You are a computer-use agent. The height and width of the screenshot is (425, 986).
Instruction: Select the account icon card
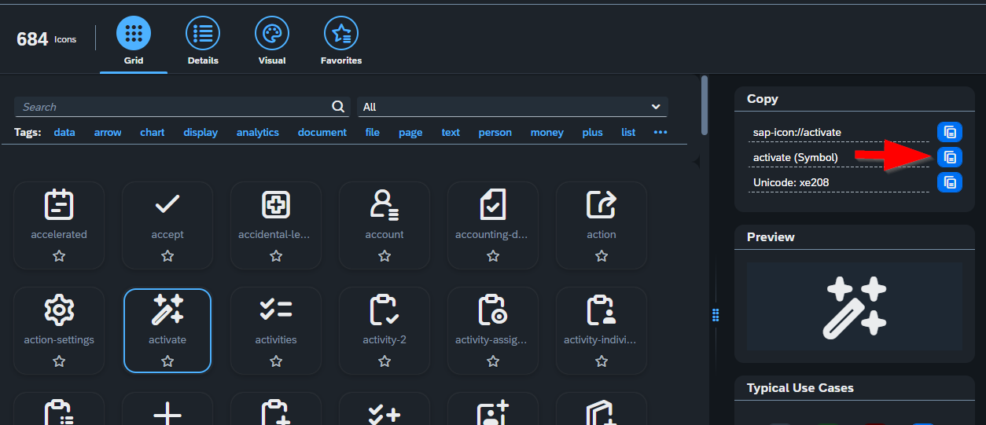pyautogui.click(x=384, y=225)
